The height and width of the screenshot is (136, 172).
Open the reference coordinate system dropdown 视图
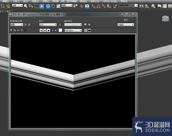(67, 5)
